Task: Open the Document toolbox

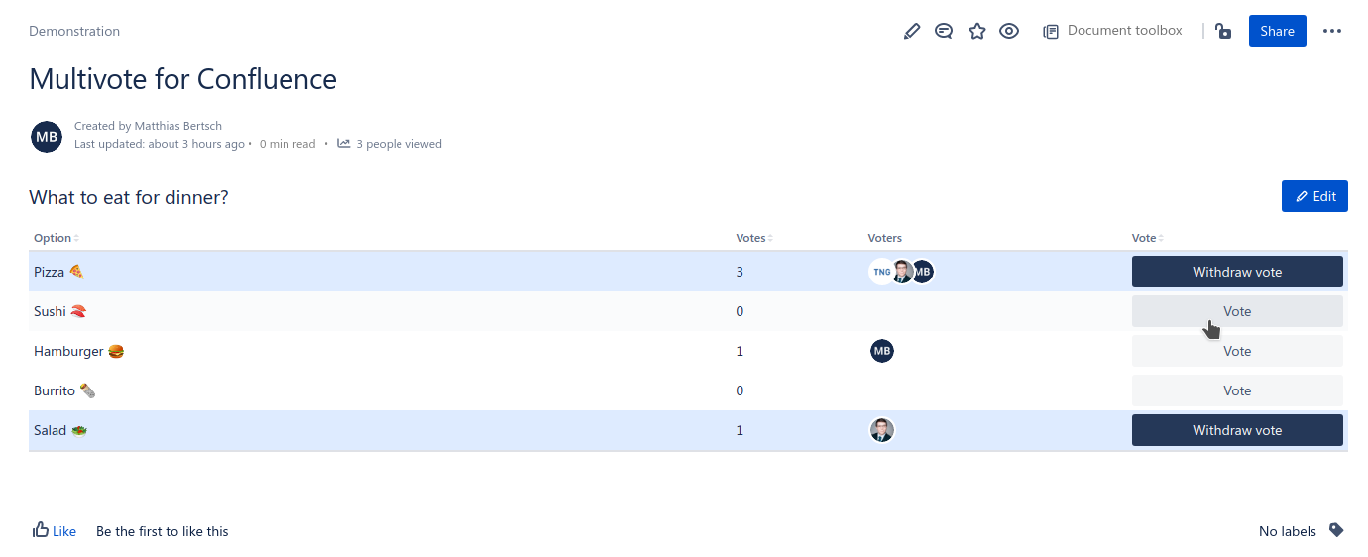Action: (1112, 31)
